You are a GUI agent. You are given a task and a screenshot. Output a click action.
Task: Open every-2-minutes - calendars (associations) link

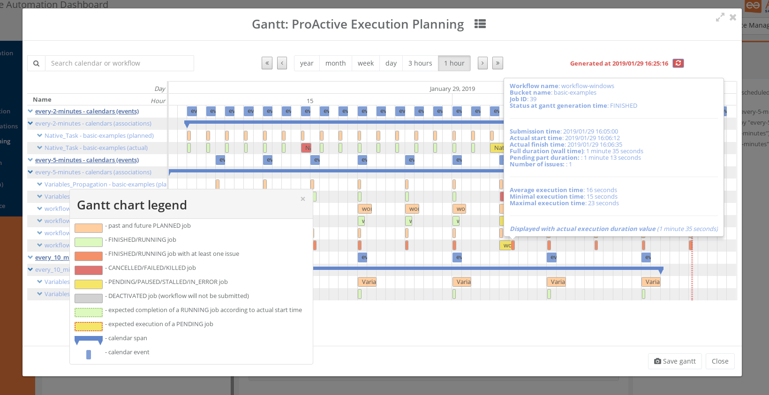point(93,123)
